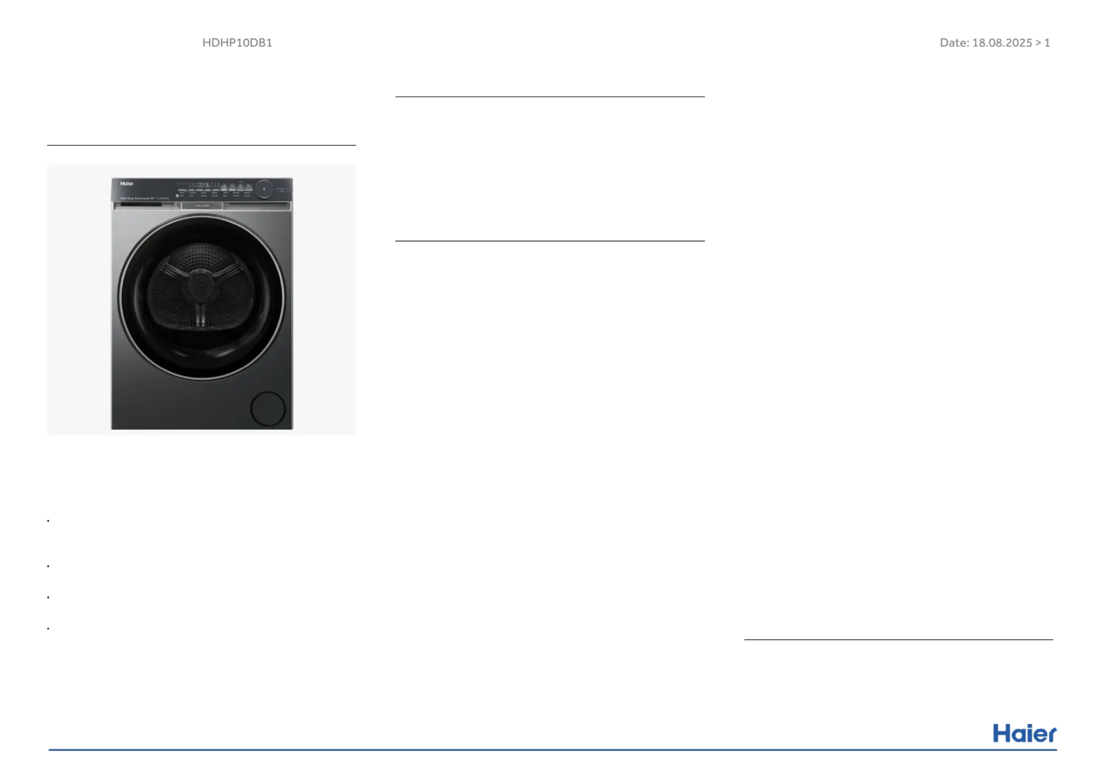Click the HDHP10DB1 model heading
Image resolution: width=1104 pixels, height=780 pixels.
point(237,43)
